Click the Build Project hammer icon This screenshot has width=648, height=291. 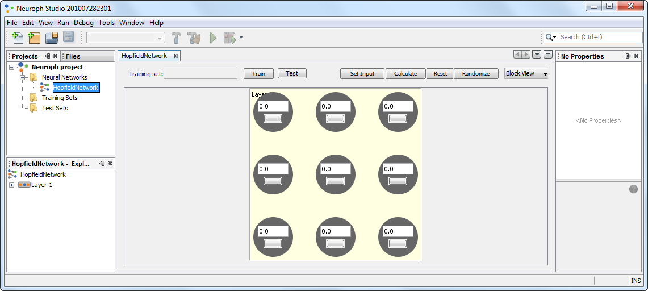tap(177, 38)
